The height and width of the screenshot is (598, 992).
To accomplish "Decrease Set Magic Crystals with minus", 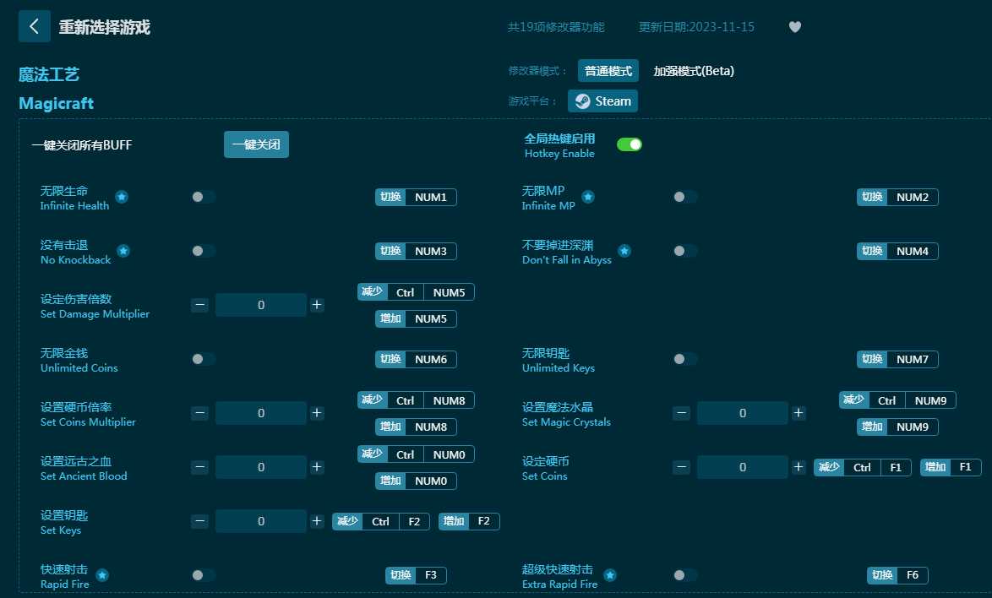I will (681, 413).
